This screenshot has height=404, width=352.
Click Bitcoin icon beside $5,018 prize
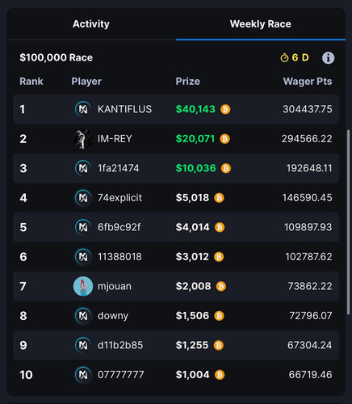point(219,198)
